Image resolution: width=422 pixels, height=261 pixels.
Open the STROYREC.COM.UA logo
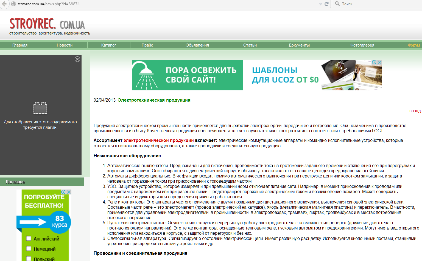coord(47,24)
